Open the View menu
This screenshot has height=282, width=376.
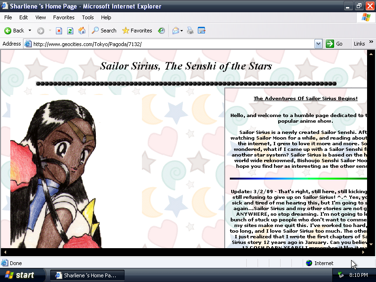point(40,17)
